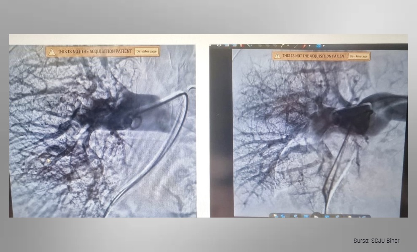This screenshot has width=417, height=252.
Task: Click the dotted grid icon in toolbar
Action: (x=250, y=46)
